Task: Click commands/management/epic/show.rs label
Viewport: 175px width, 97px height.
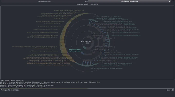Action: click(43, 51)
